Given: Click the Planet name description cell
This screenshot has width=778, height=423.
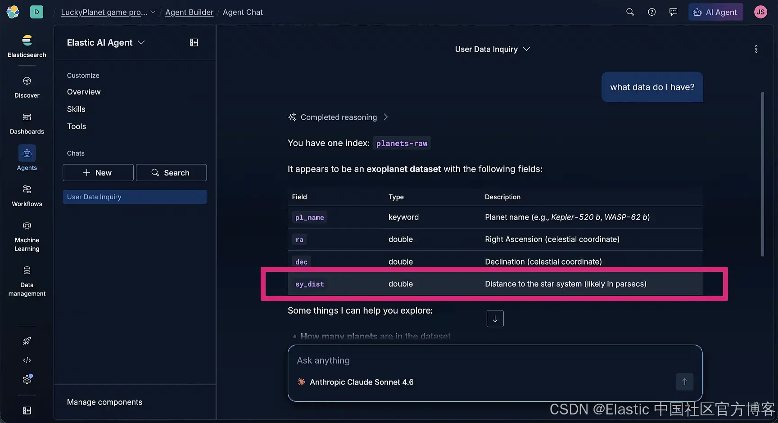Looking at the screenshot, I should click(x=567, y=217).
